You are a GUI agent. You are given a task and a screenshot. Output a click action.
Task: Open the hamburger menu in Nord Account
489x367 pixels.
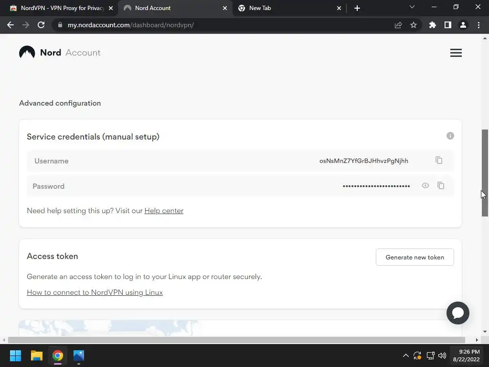pos(456,53)
